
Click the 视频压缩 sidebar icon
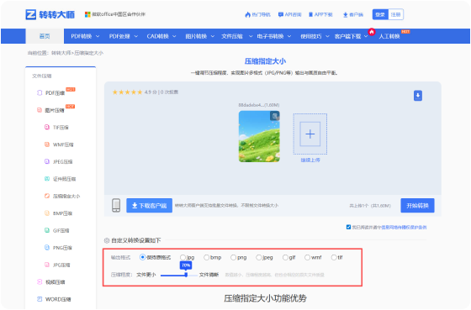coord(40,281)
